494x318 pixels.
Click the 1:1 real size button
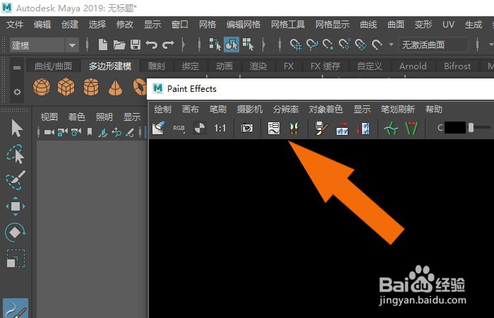coord(219,128)
